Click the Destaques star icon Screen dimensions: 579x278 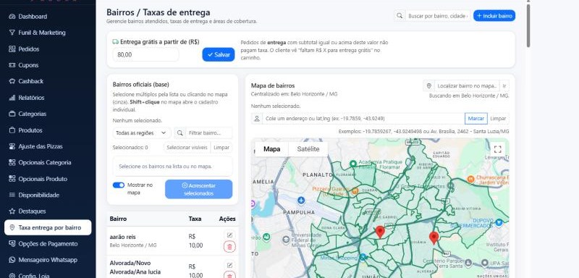click(x=12, y=211)
